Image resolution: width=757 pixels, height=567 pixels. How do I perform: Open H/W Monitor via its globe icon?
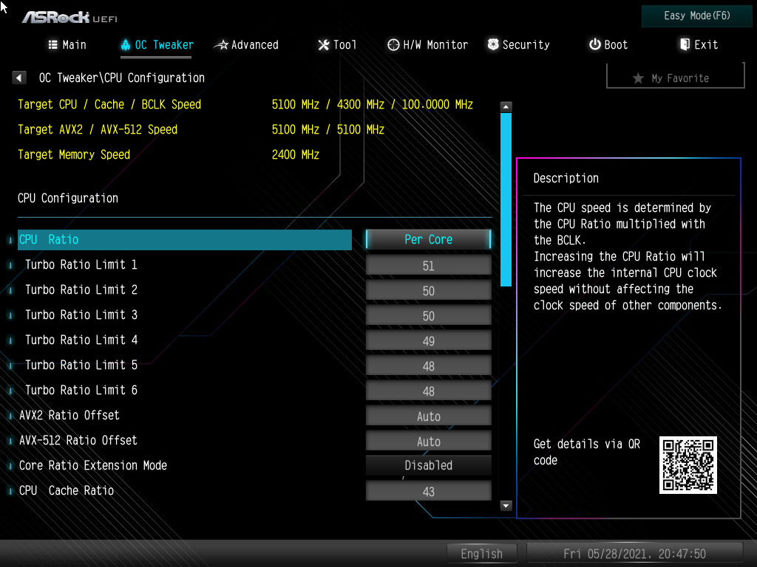tap(393, 44)
